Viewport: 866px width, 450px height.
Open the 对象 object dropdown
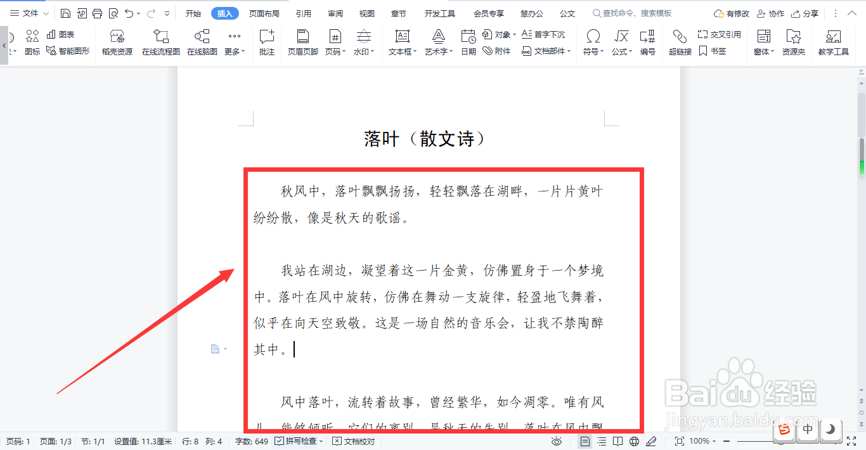coord(500,34)
